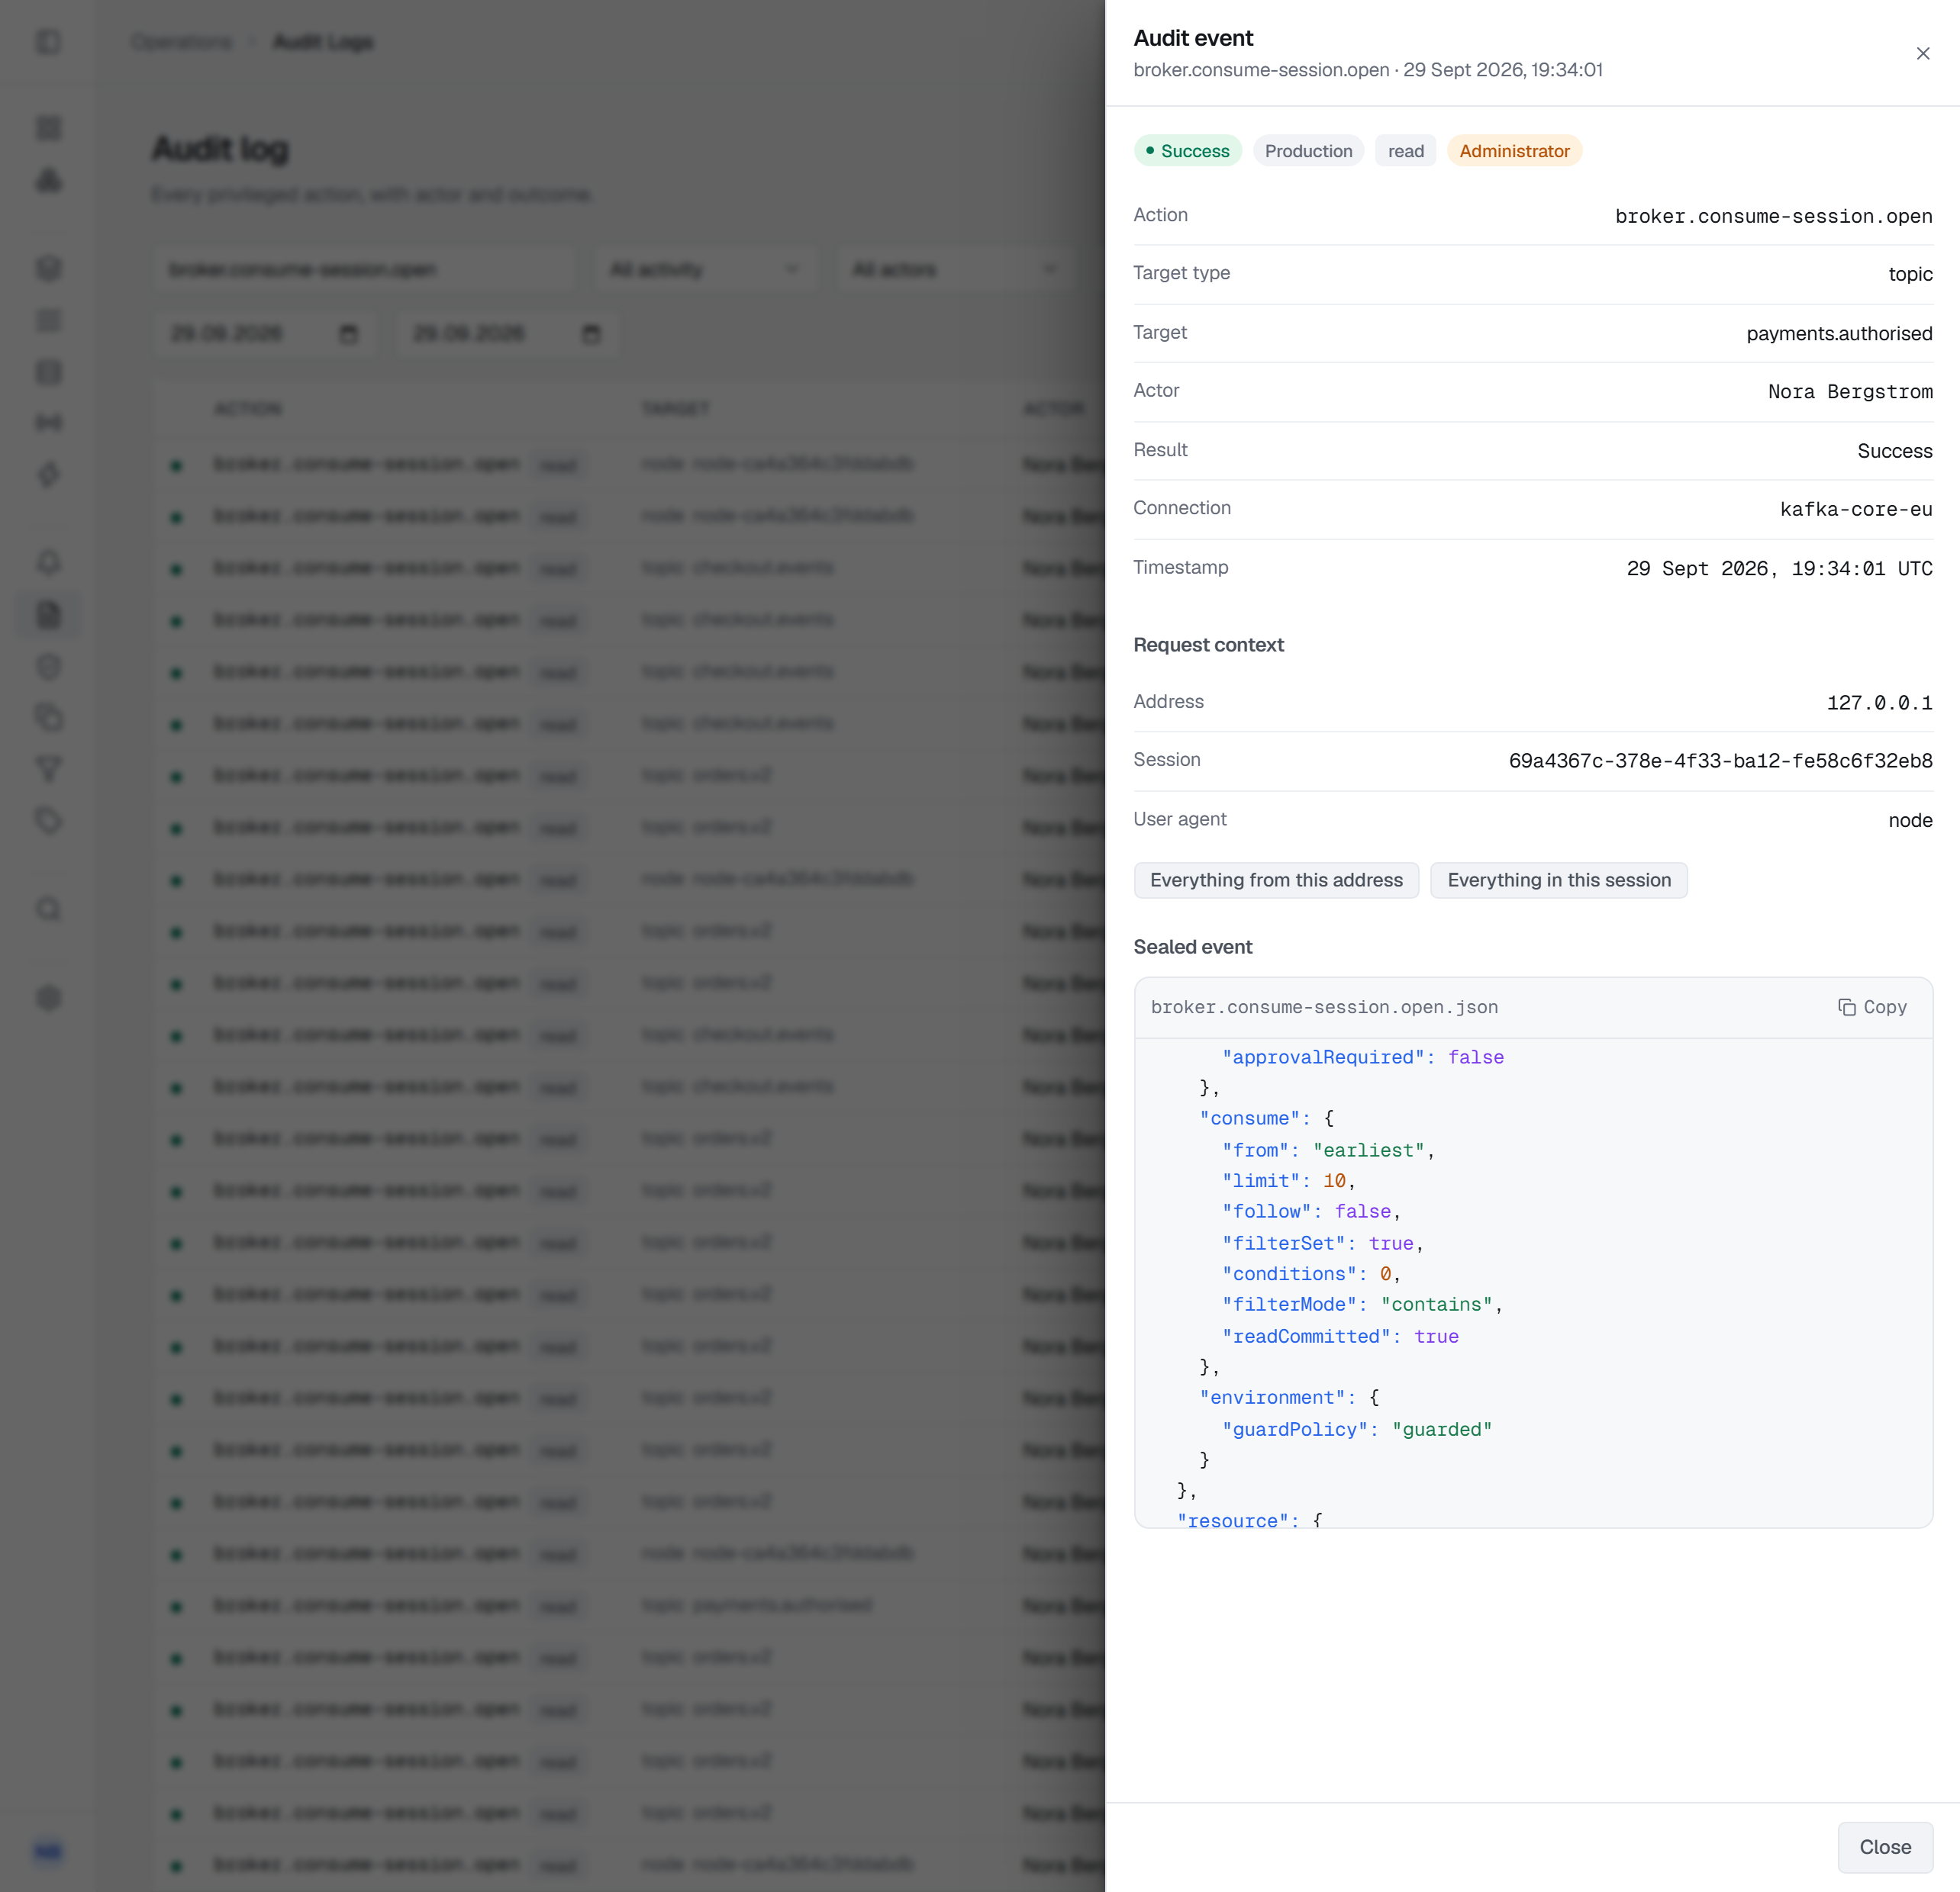Click the "readCommitted": true JSON line
The image size is (1960, 1892).
pos(1340,1337)
